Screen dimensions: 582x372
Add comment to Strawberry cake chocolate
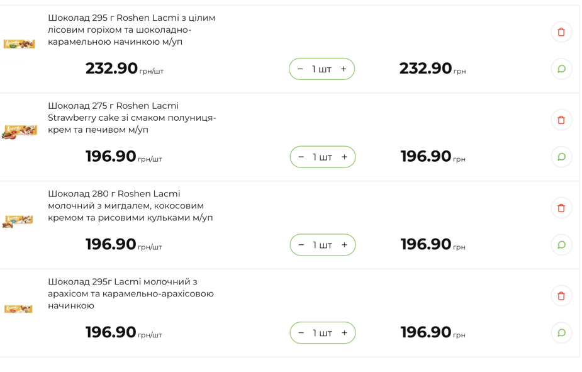pos(561,157)
